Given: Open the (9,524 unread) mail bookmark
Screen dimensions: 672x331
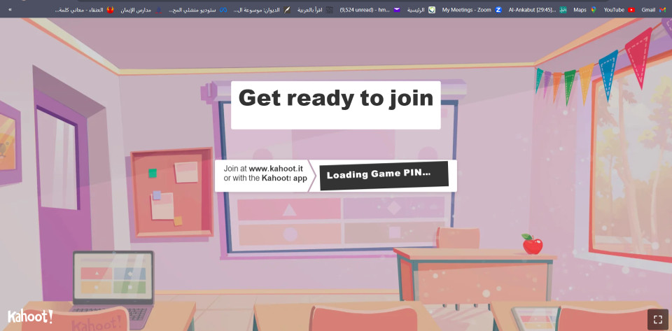Looking at the screenshot, I should [x=370, y=9].
